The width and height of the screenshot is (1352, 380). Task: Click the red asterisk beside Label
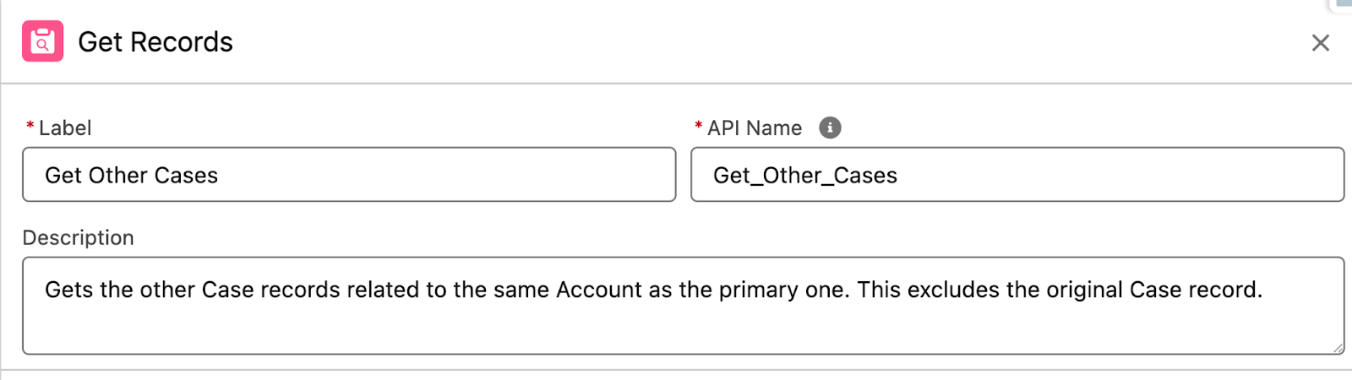click(x=30, y=128)
